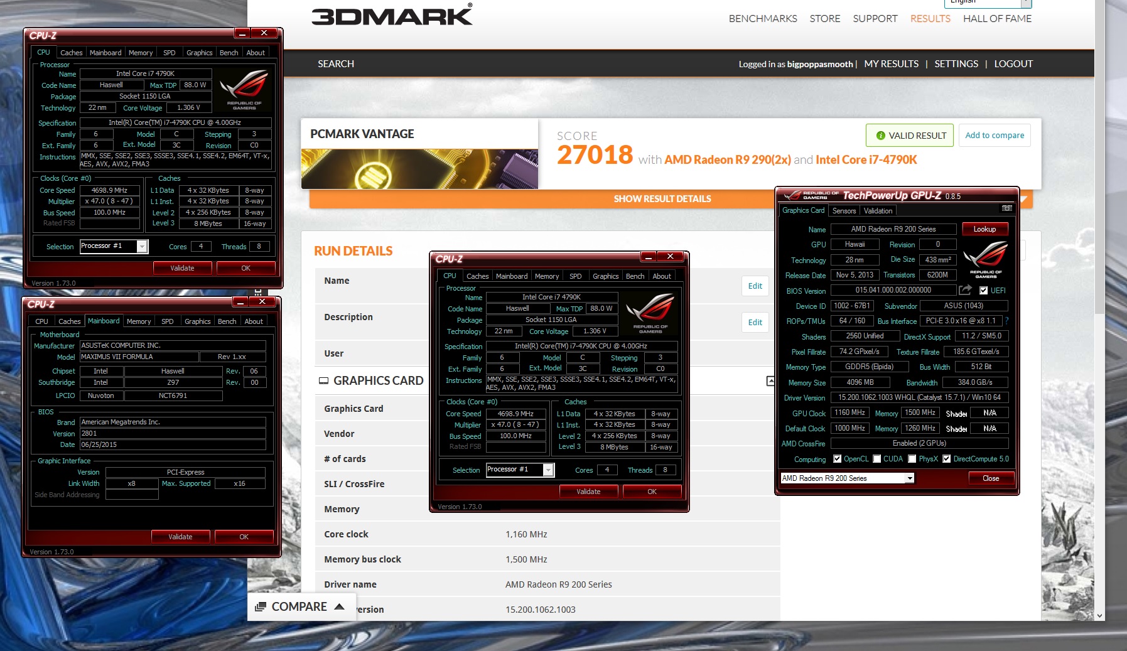Open account SETTINGS link
1127x651 pixels.
(956, 64)
